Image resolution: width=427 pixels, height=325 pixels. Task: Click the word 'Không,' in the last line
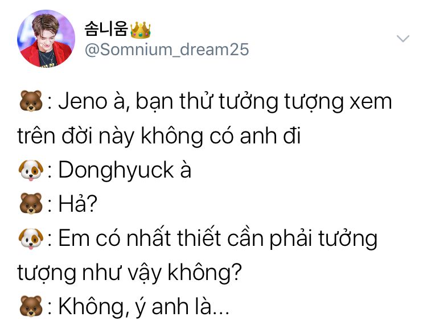[94, 306]
